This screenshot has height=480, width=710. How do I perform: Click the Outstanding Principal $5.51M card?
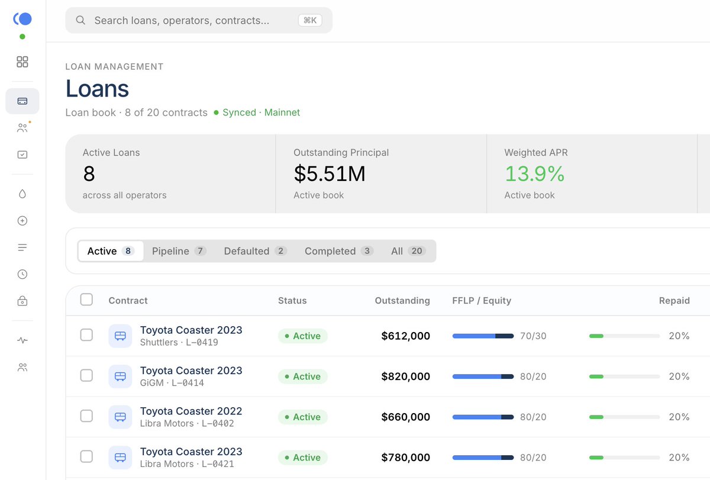381,173
